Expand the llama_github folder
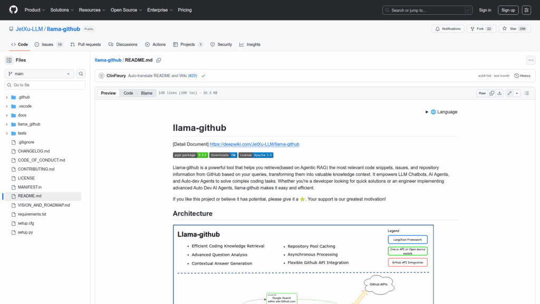The image size is (540, 304). click(x=7, y=124)
